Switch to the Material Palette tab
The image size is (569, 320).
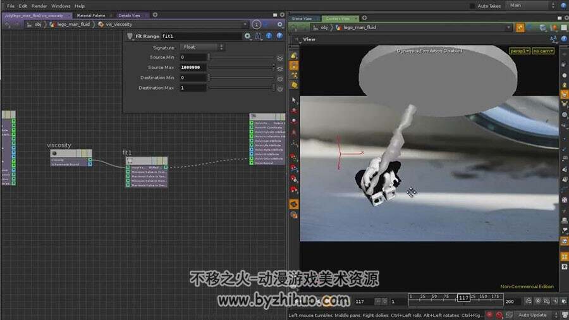90,15
